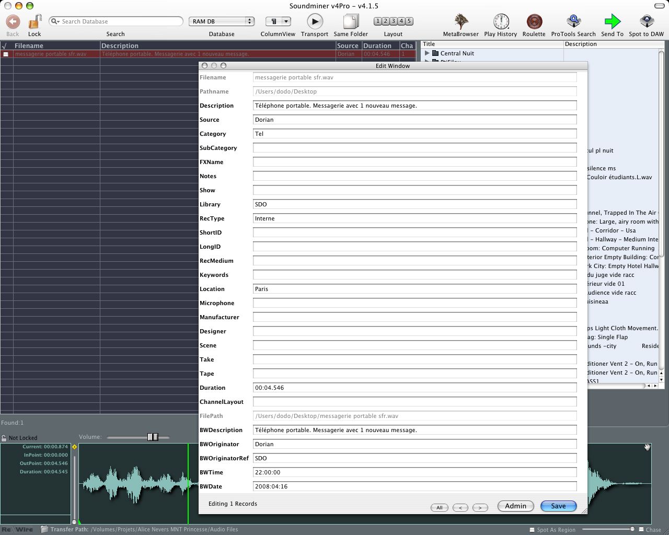Viewport: 669px width, 535px height.
Task: Click the Spot to DAW icon
Action: pos(647,21)
